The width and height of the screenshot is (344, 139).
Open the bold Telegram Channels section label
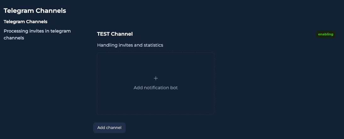(x=25, y=22)
